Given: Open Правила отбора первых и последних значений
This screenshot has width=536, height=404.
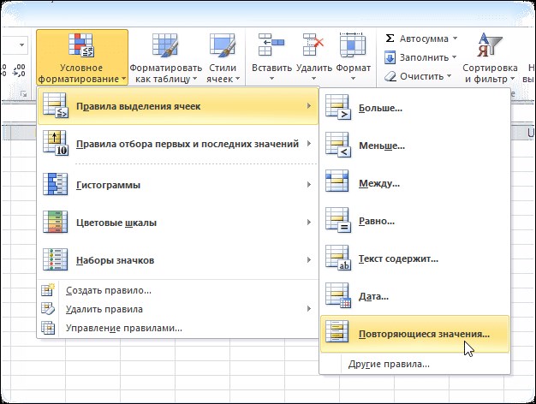Looking at the screenshot, I should coord(178,144).
